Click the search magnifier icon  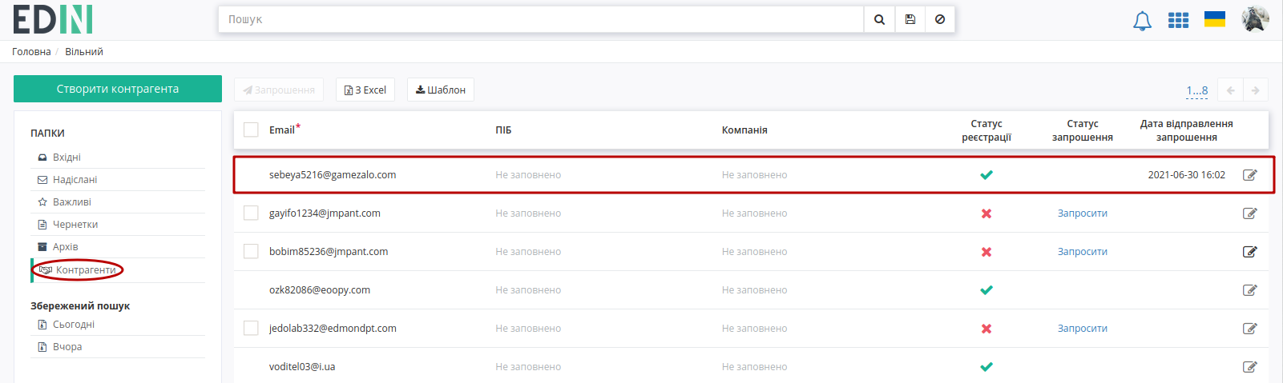click(879, 19)
